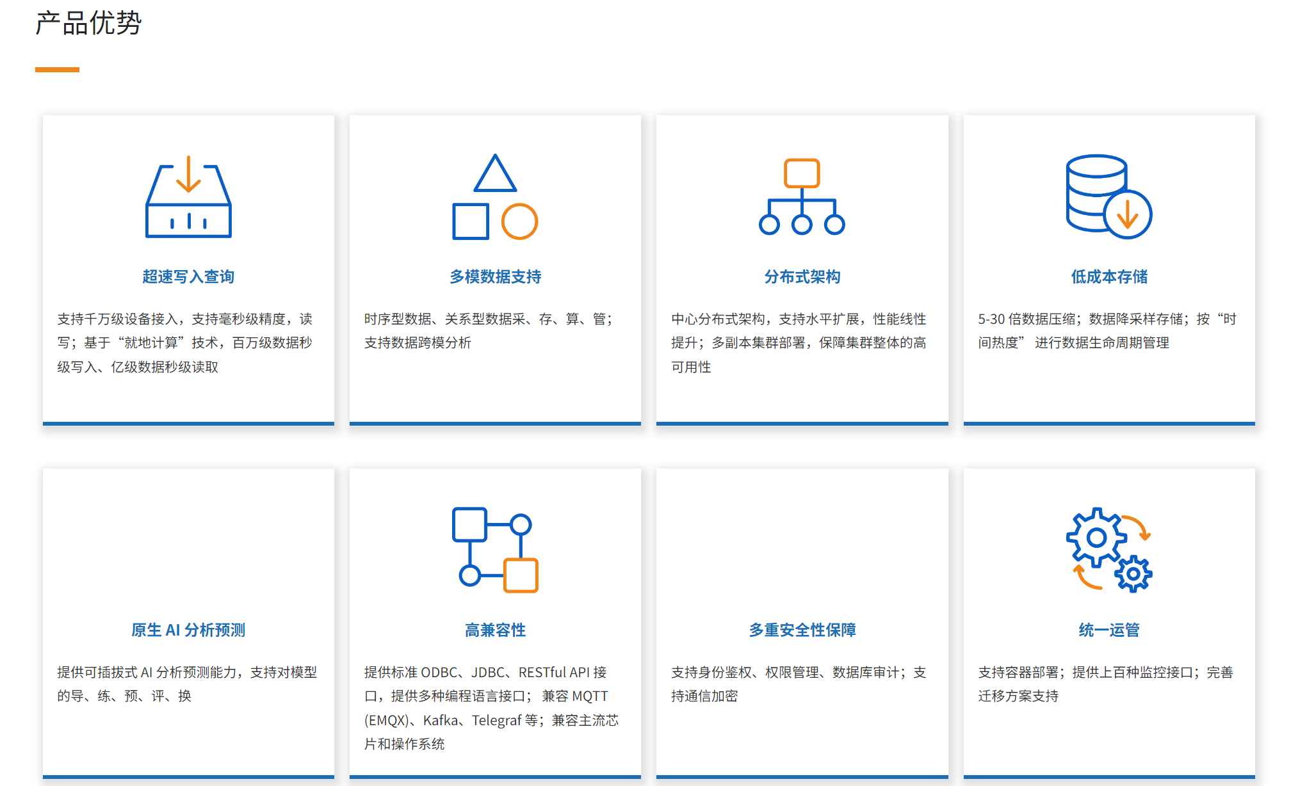The width and height of the screenshot is (1291, 786).
Task: Click the 原生 AI 分析预测 heading
Action: point(188,630)
